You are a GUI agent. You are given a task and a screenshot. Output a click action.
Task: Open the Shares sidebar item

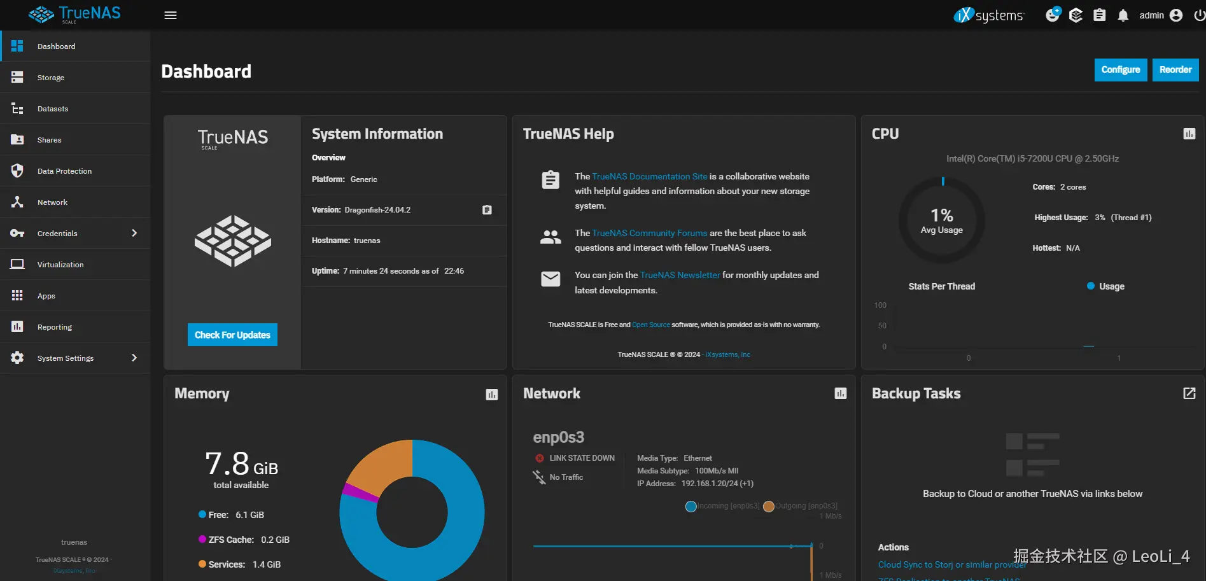click(x=75, y=140)
